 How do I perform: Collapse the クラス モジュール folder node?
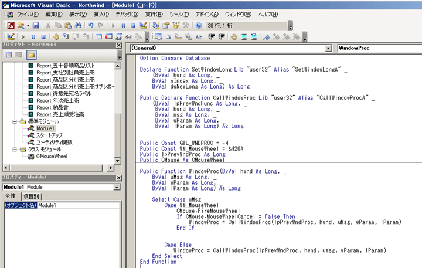(15, 150)
